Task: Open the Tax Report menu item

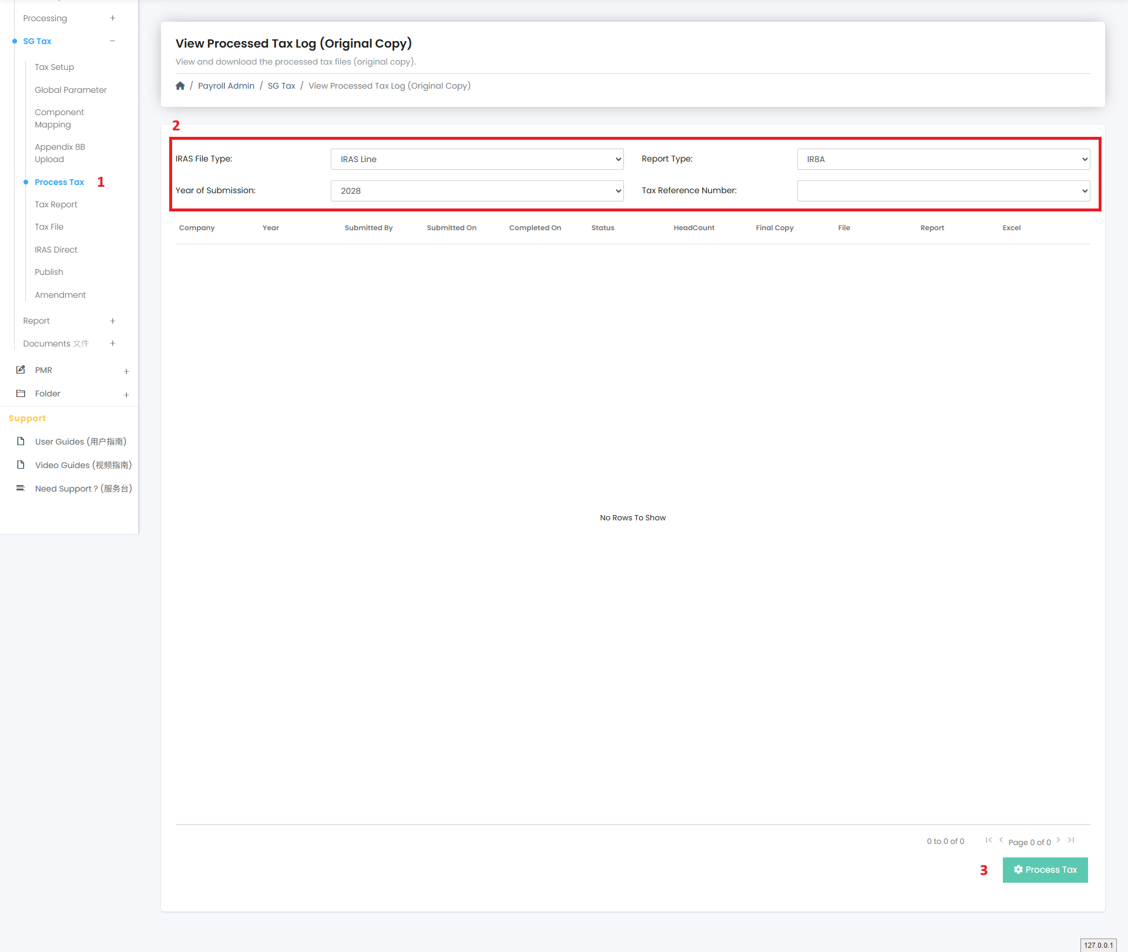Action: 56,204
